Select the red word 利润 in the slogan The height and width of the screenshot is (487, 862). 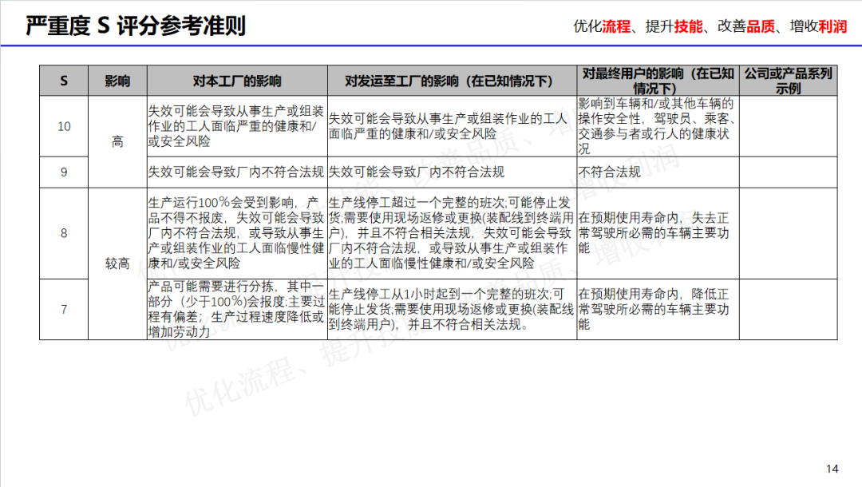click(x=831, y=26)
